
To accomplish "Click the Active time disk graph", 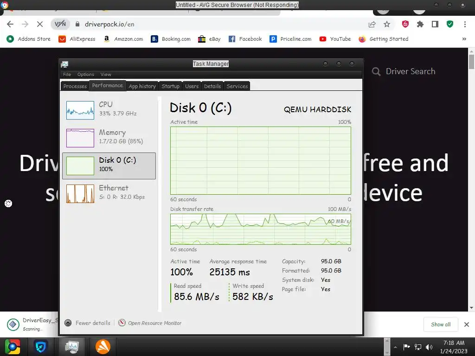I will (x=261, y=160).
